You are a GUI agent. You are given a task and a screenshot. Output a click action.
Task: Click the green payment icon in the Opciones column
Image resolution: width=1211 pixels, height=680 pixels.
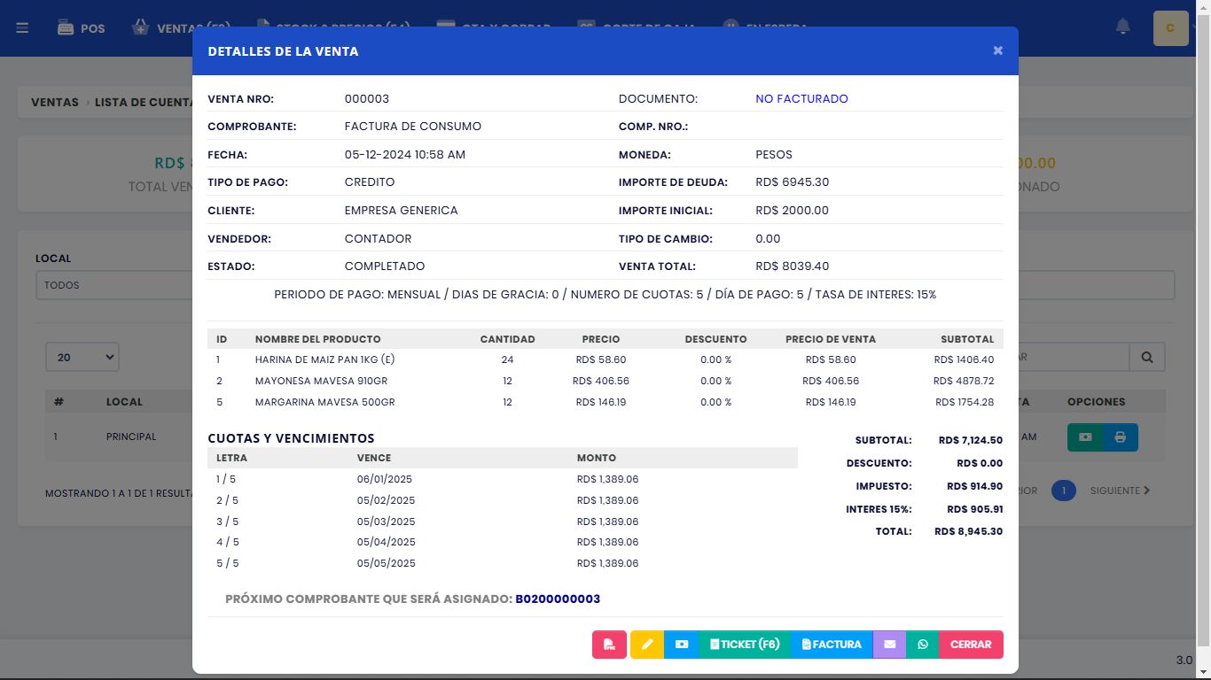[1085, 437]
